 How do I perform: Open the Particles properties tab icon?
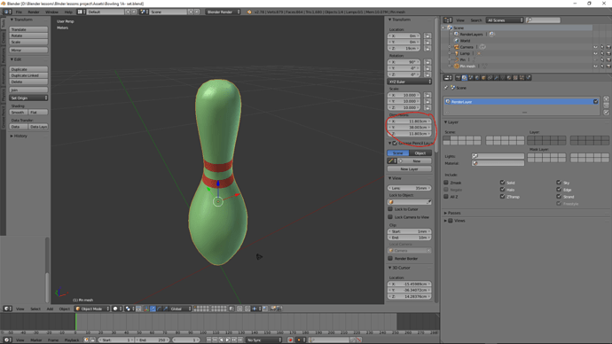click(522, 78)
